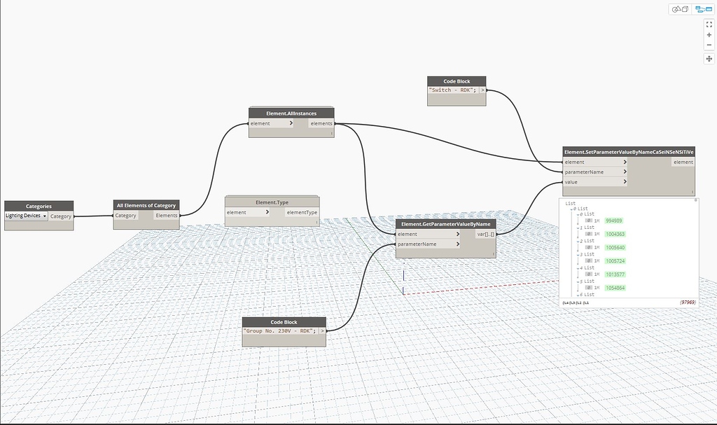Zoom out using the minus icon
Viewport: 717px width, 425px height.
(709, 44)
